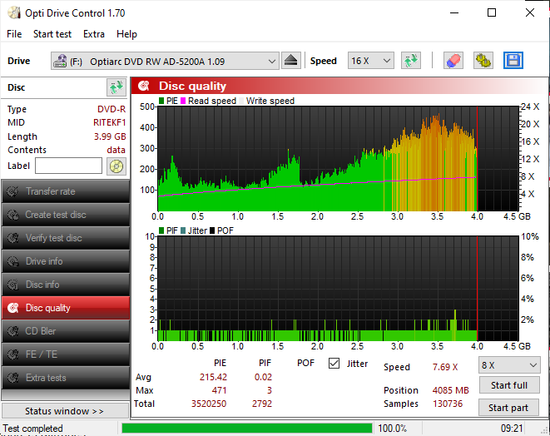Click the PIE legend green swatch
550x436 pixels.
(161, 101)
